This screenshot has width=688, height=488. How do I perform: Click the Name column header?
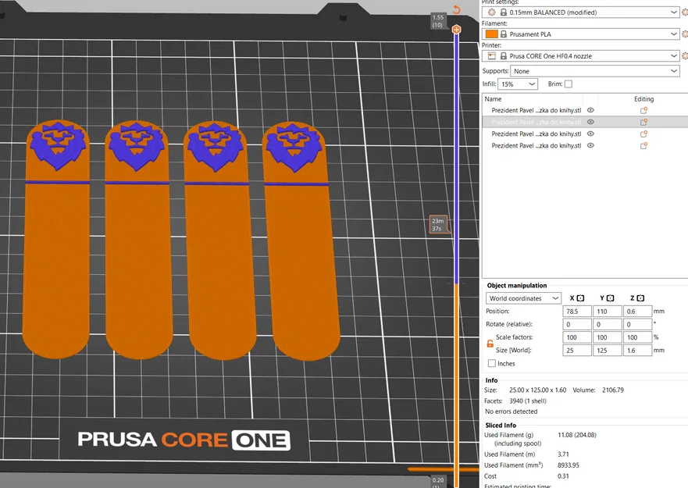pos(494,98)
